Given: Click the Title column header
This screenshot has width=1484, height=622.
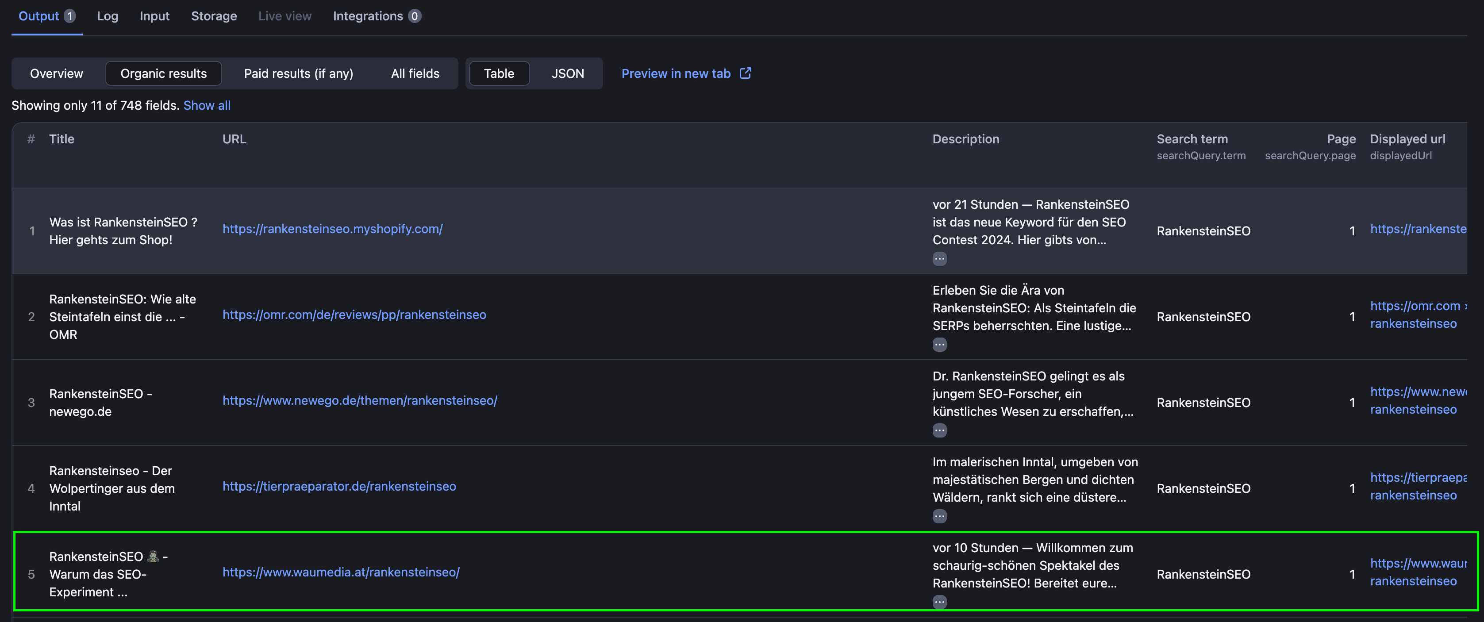Looking at the screenshot, I should [62, 139].
